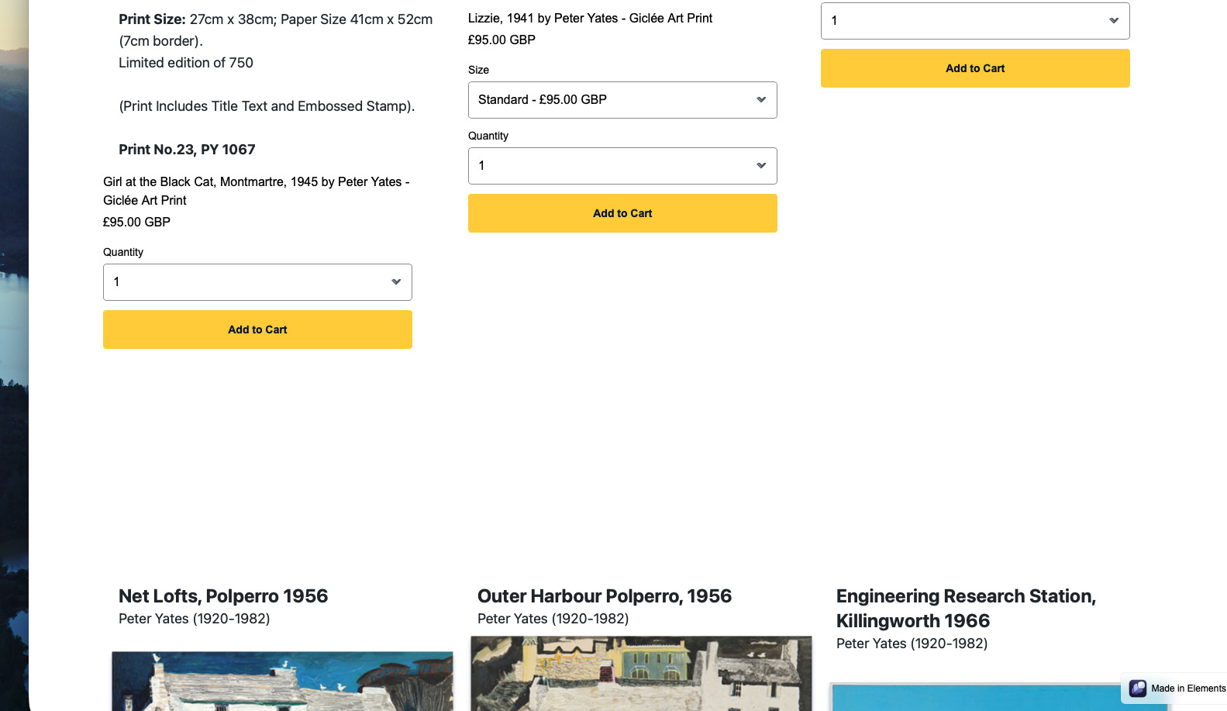The height and width of the screenshot is (711, 1227).
Task: Click Engineering Research Station, Killingworth 1966 heading
Action: [966, 609]
